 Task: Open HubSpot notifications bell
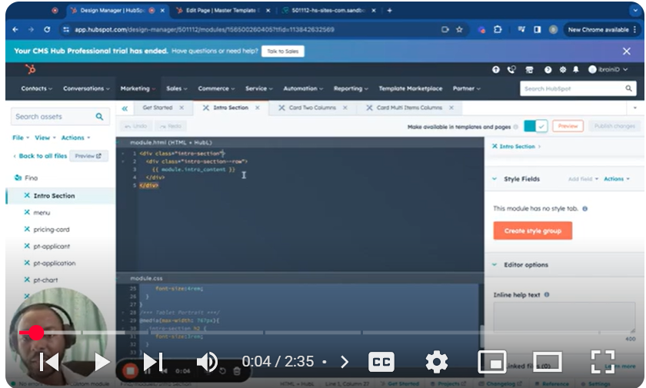coord(576,70)
